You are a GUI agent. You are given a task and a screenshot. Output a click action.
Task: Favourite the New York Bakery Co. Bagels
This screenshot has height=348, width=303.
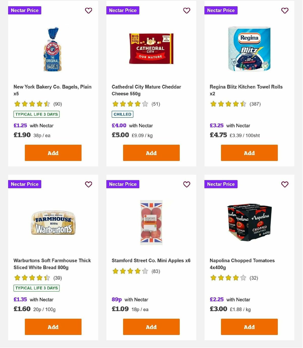pos(88,11)
